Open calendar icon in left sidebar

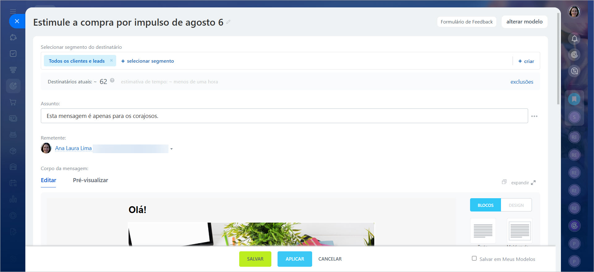point(13,183)
